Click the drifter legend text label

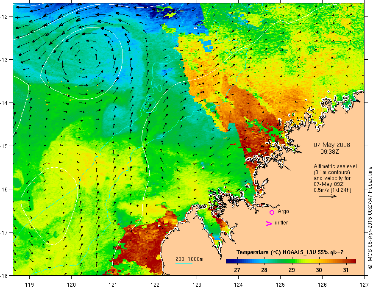point(281,223)
